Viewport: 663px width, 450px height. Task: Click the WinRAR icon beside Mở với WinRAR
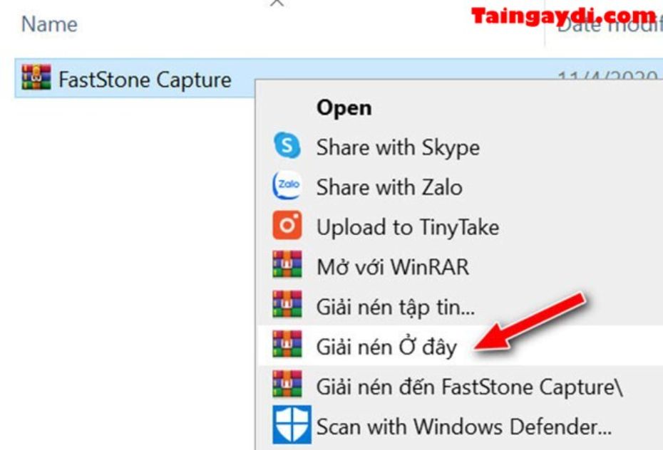[x=287, y=264]
